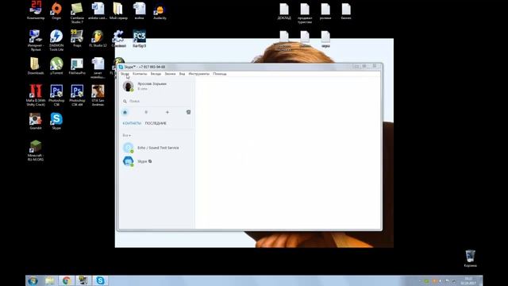Open the GTA San Andreas shortcut

tap(98, 95)
